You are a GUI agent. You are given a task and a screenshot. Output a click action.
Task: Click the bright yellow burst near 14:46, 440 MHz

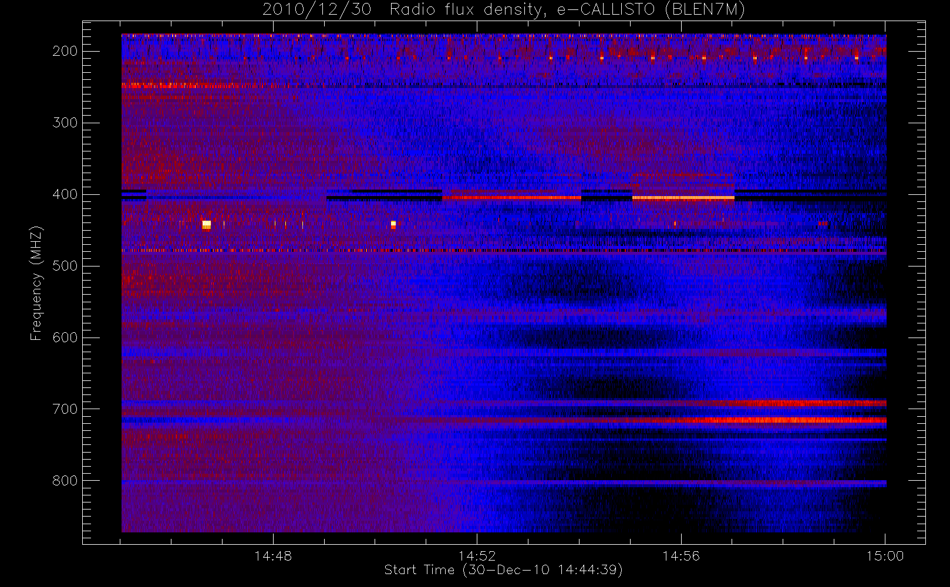coord(206,224)
